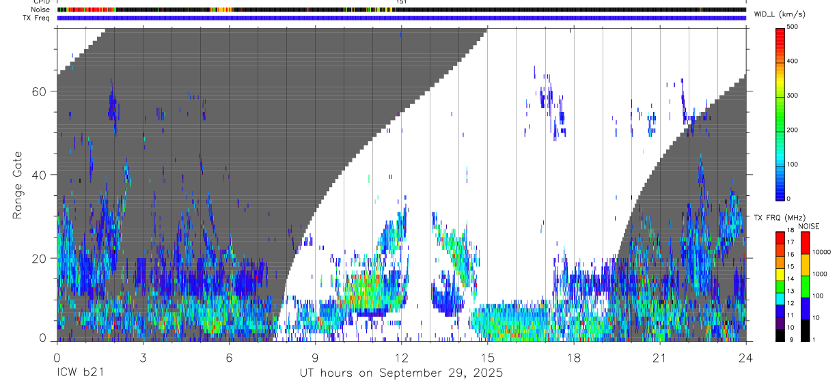The image size is (839, 387).
Task: Click the x-axis tick label '3'
Action: (x=143, y=358)
